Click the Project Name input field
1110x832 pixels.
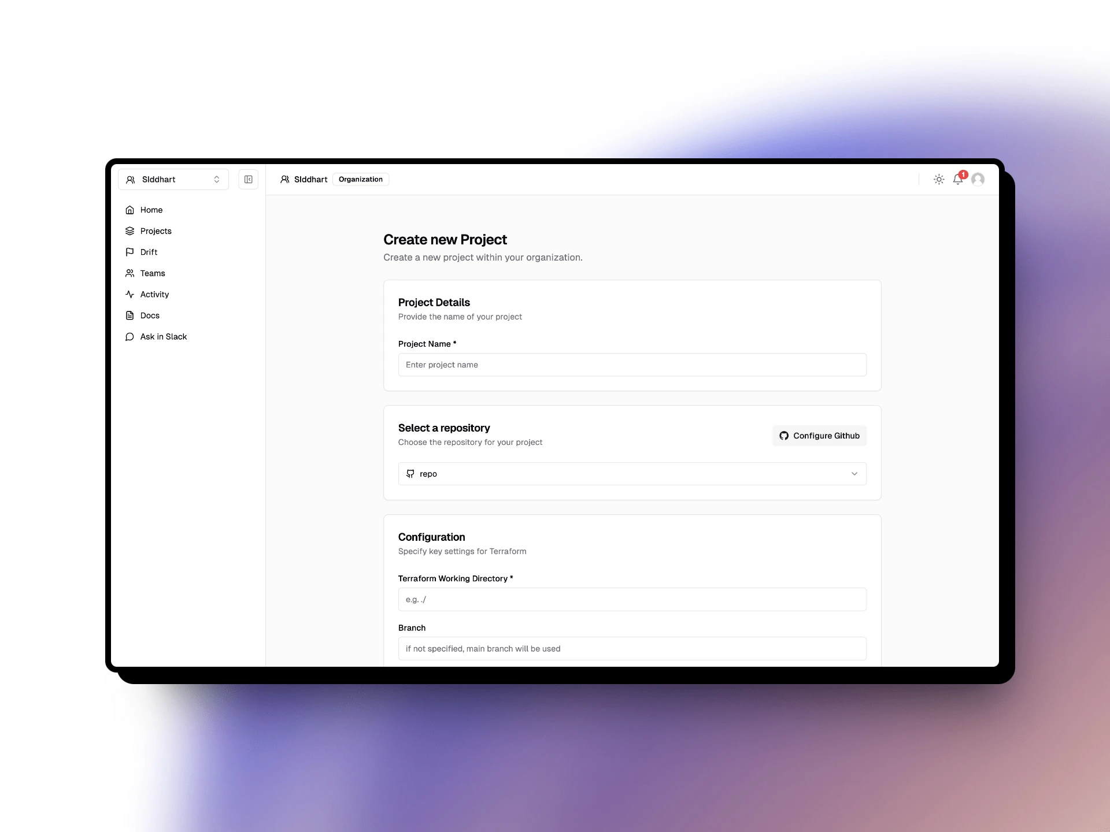pos(631,365)
